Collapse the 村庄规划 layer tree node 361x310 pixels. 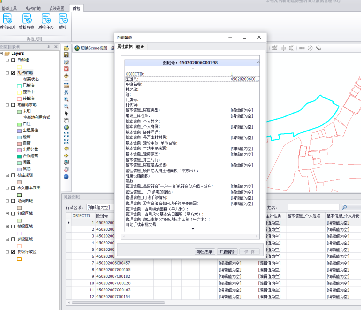tap(7, 175)
